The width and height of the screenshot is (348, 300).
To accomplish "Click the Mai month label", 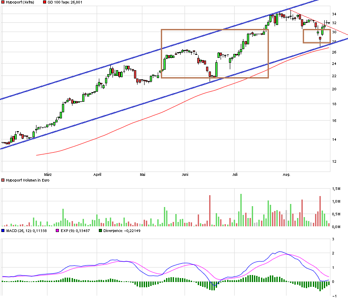I will pyautogui.click(x=142, y=175).
